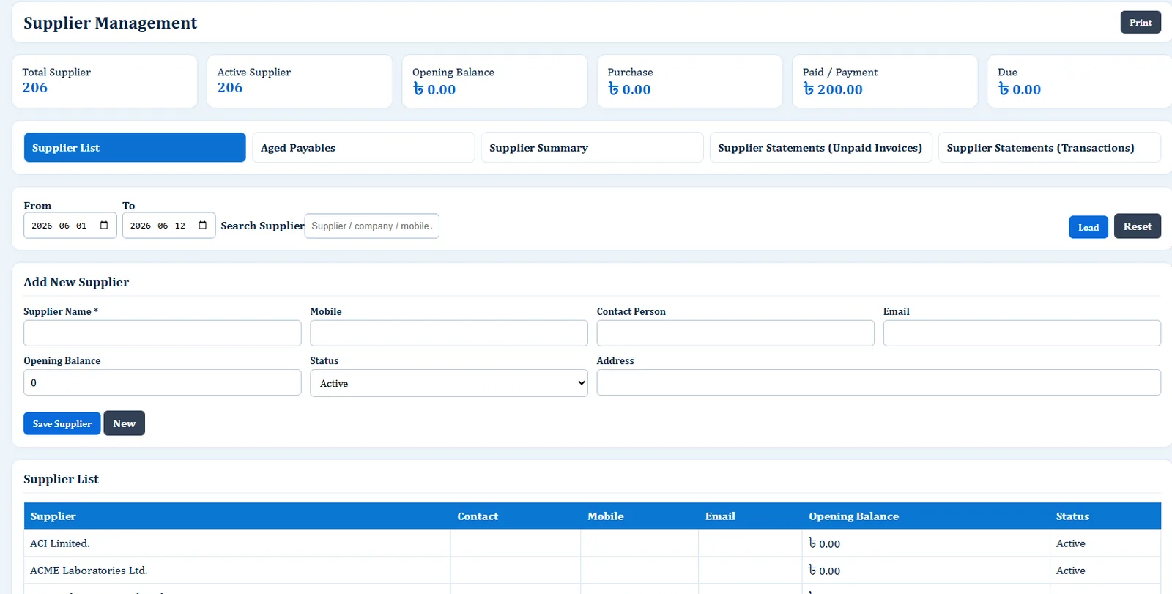This screenshot has width=1172, height=594.
Task: Click the Due summary card amount
Action: pos(1019,89)
